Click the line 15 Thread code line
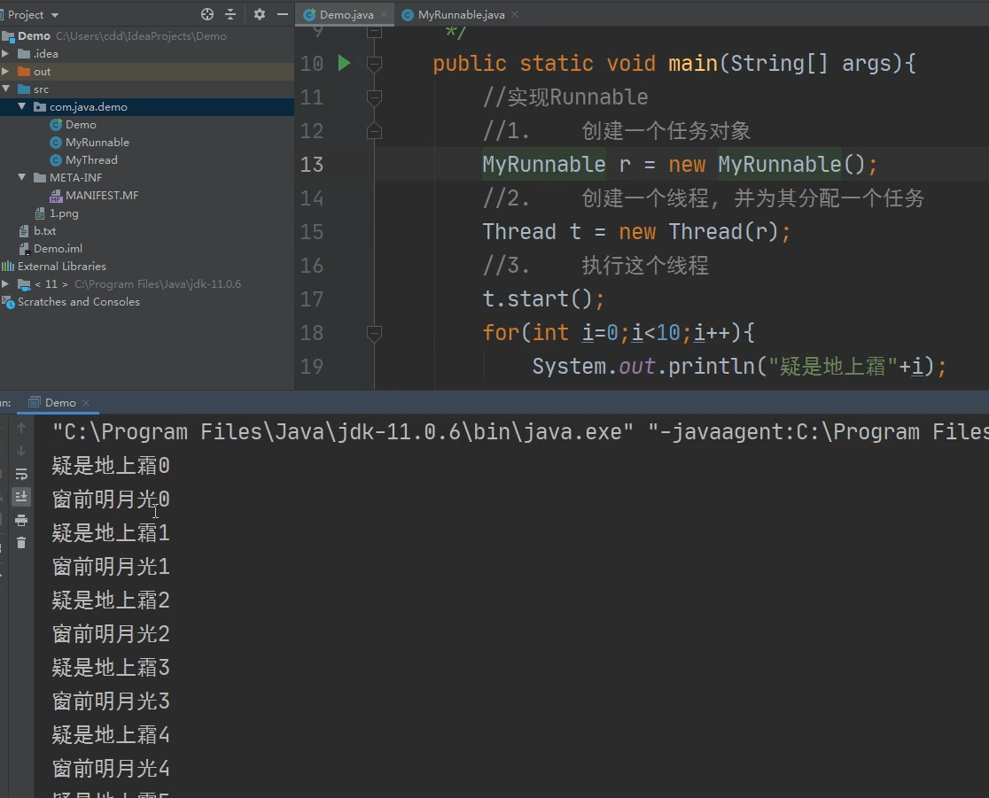 pos(635,232)
